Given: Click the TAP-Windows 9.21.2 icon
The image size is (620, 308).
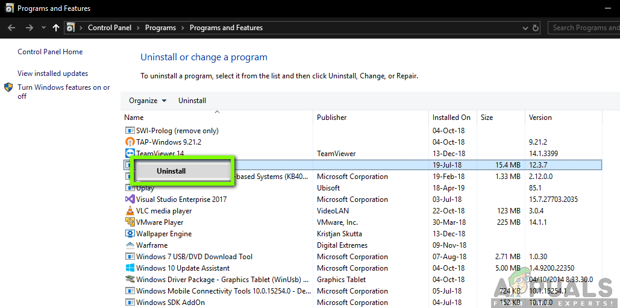Looking at the screenshot, I should [x=130, y=142].
